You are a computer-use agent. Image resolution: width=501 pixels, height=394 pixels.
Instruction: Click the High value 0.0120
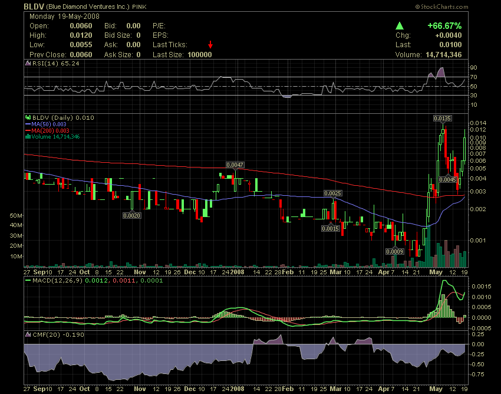click(x=81, y=35)
